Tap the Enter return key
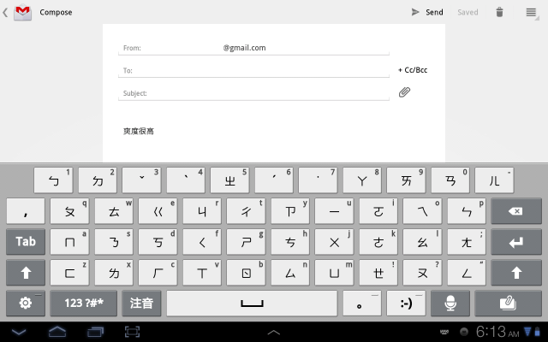Image resolution: width=548 pixels, height=342 pixels. pyautogui.click(x=516, y=242)
